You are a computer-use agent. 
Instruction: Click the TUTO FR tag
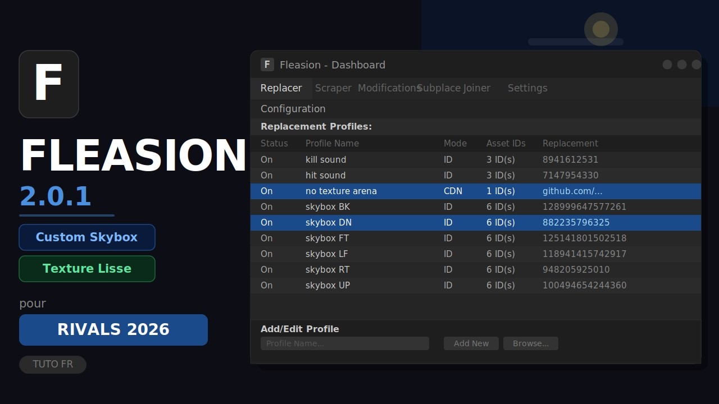coord(53,365)
